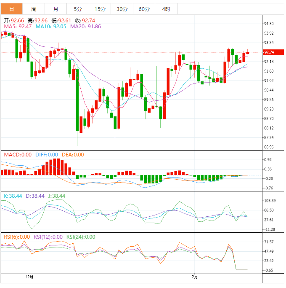Click the MA20: 91.86 legend label

(85, 27)
